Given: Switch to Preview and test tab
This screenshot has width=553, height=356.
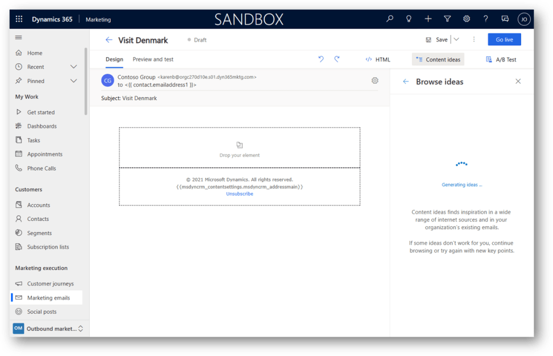Looking at the screenshot, I should point(153,59).
